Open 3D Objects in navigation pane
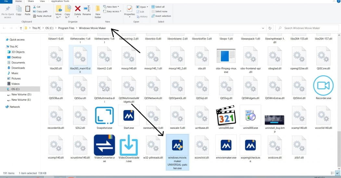 click(x=18, y=52)
